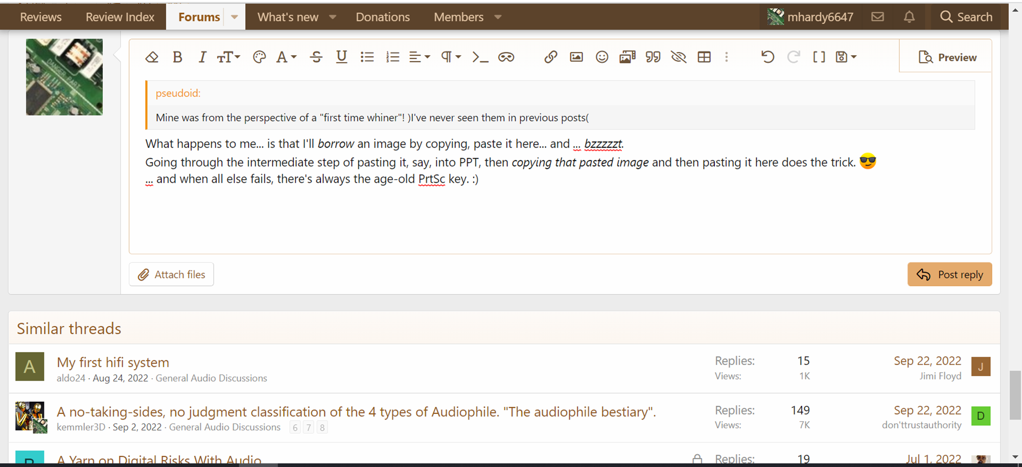Open the inbox envelope icon
The image size is (1022, 467).
coord(877,17)
